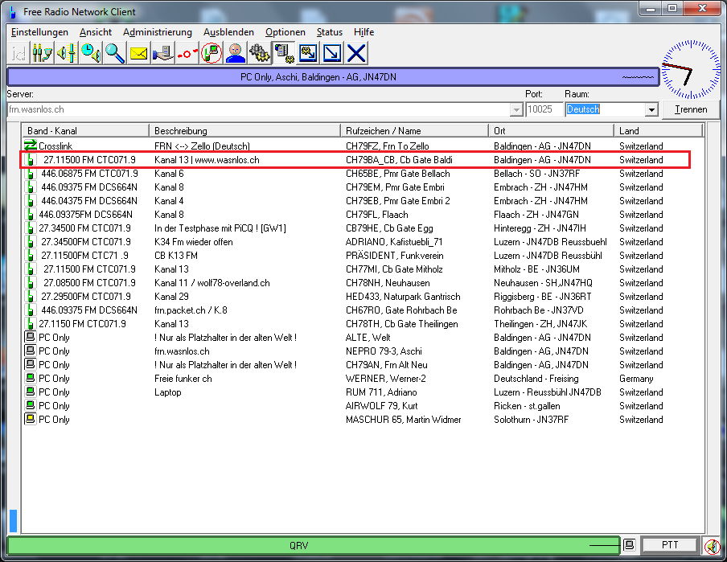Viewport: 727px width, 562px height.
Task: Open the Ausblenden menu
Action: click(228, 32)
